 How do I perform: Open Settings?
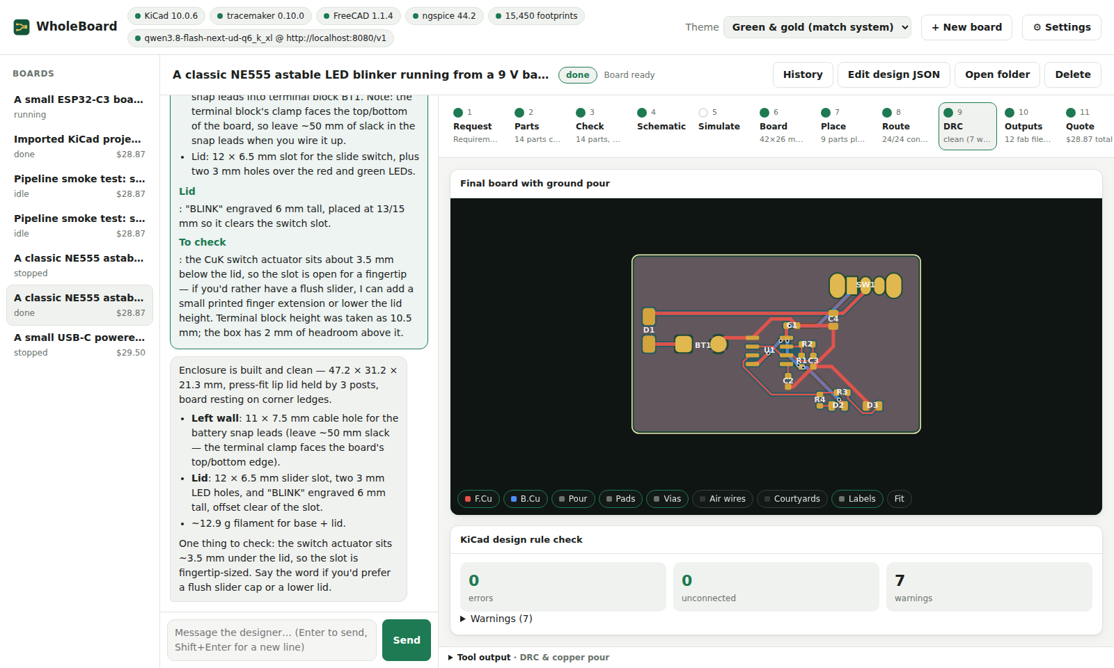coord(1062,27)
